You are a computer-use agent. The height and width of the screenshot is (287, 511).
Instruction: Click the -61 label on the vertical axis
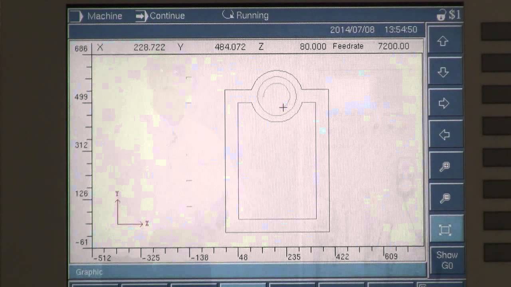[81, 242]
